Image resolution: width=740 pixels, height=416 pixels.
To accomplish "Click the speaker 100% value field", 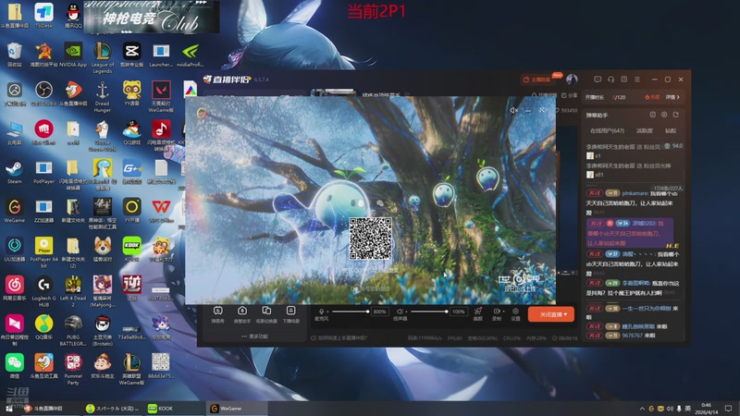I will click(x=458, y=312).
